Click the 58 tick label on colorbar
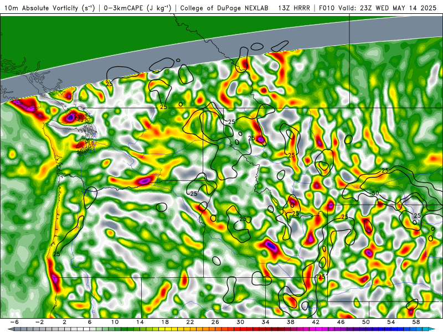The height and width of the screenshot is (332, 443). pos(416,322)
